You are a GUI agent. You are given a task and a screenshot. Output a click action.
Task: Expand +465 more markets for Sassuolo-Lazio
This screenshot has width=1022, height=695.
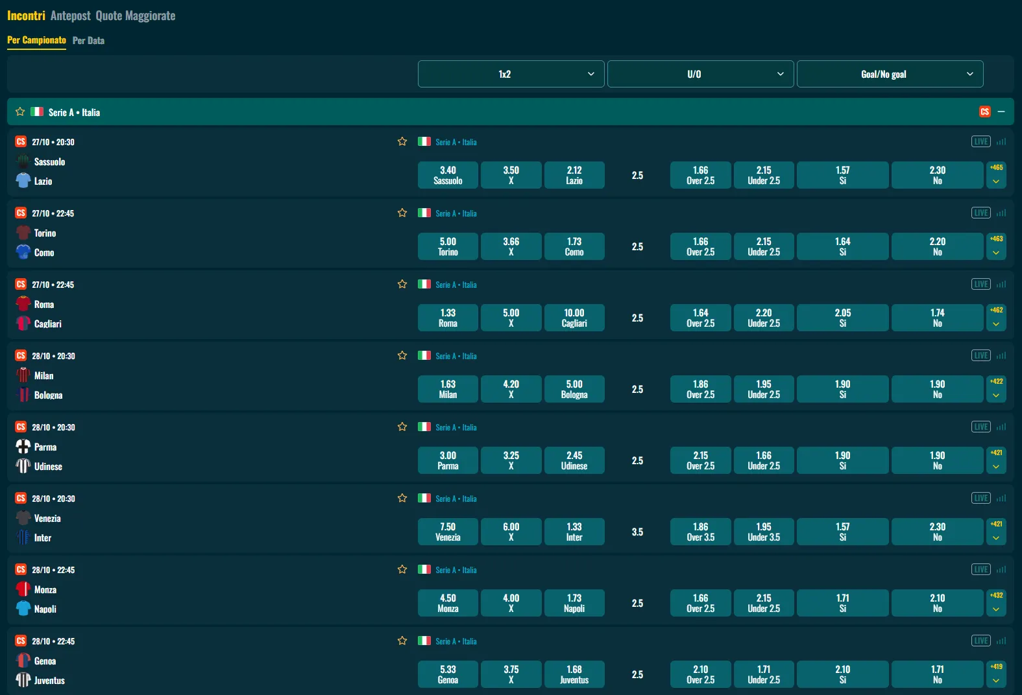pyautogui.click(x=996, y=175)
